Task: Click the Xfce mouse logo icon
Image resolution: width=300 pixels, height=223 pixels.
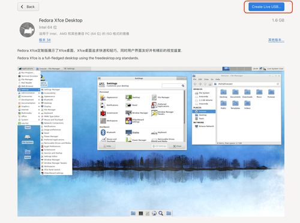Action: tap(27, 30)
